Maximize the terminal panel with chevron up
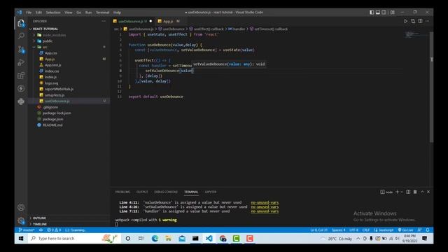448x252 pixels. (x=422, y=192)
